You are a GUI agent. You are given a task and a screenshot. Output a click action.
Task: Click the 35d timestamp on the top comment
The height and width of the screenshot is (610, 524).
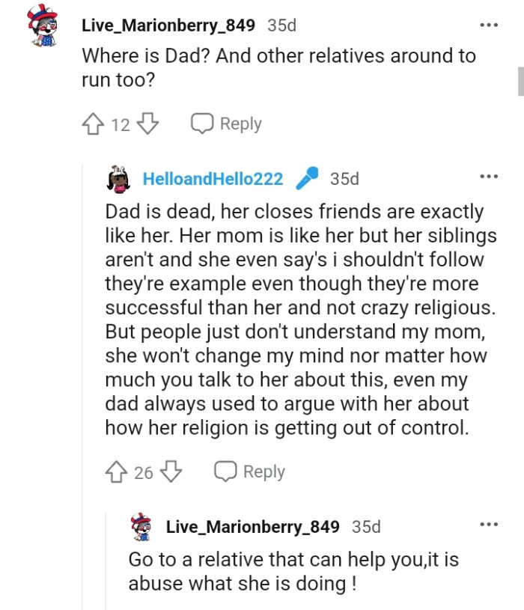(x=280, y=24)
